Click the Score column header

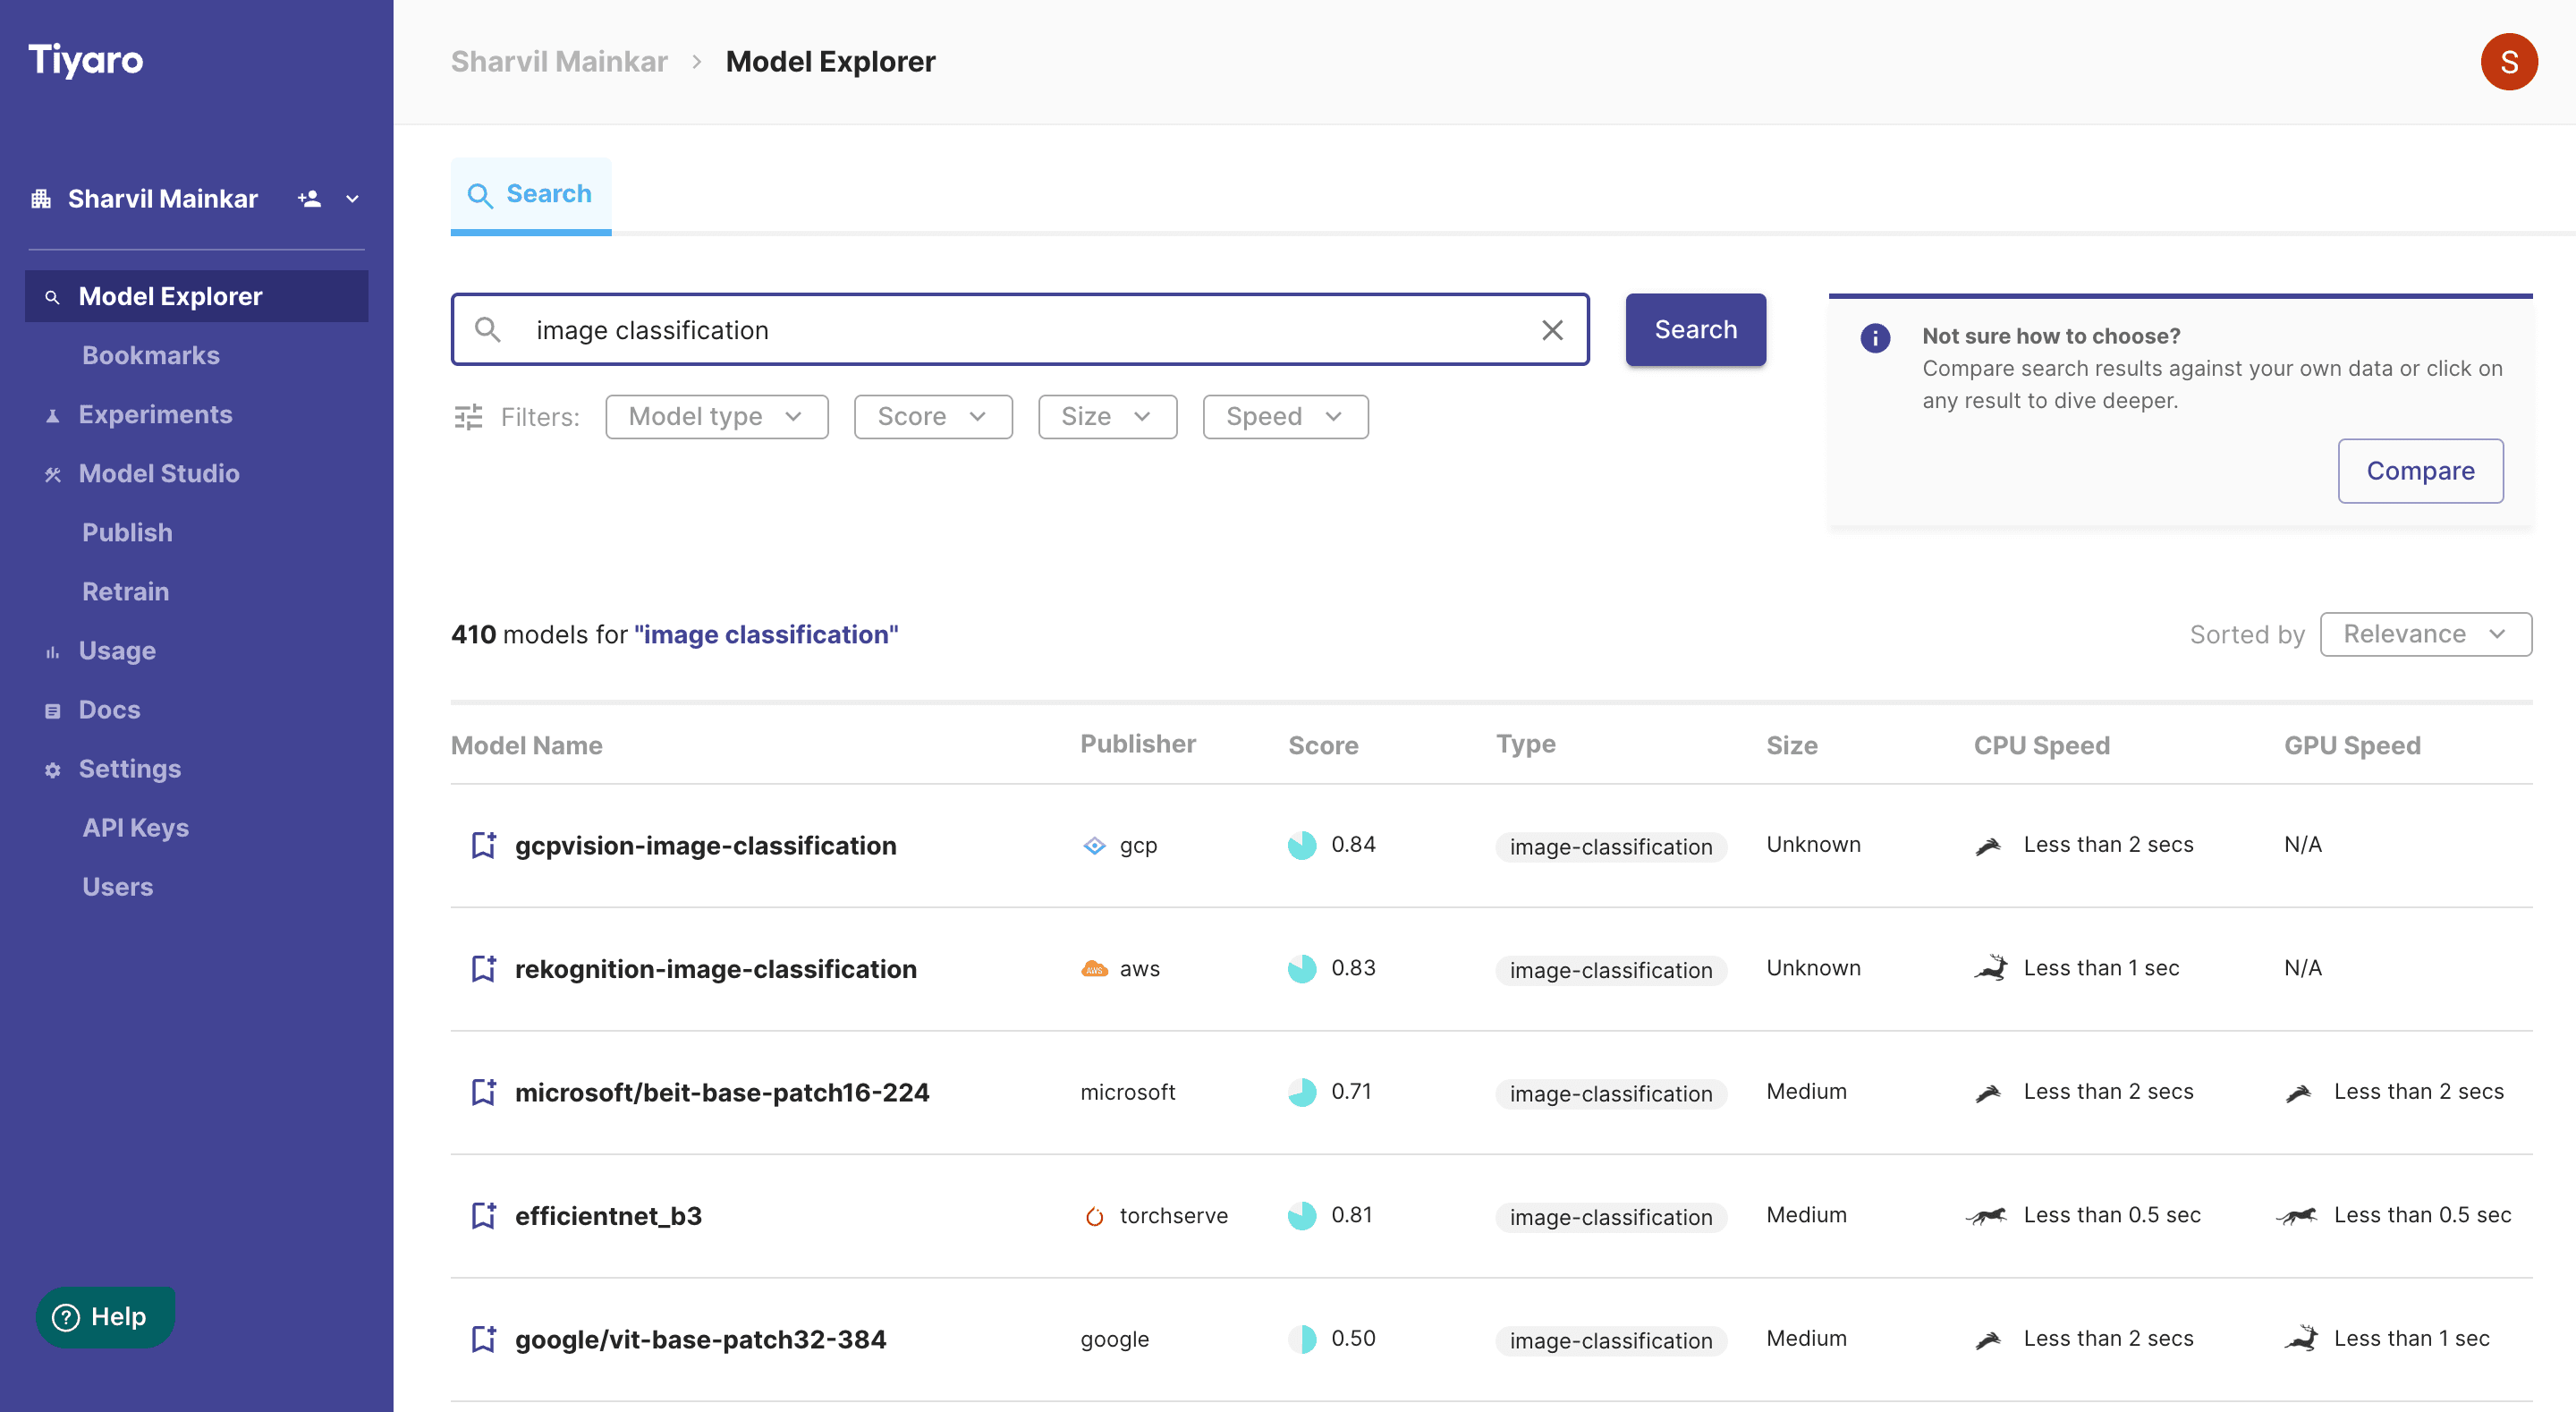[x=1323, y=745]
